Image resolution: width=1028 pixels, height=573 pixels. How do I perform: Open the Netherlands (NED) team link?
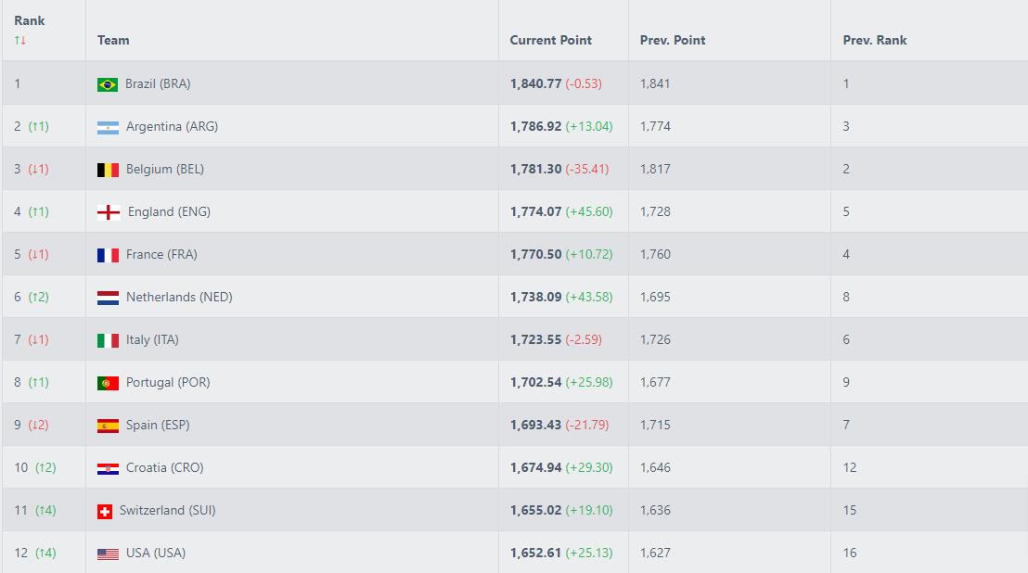point(179,297)
